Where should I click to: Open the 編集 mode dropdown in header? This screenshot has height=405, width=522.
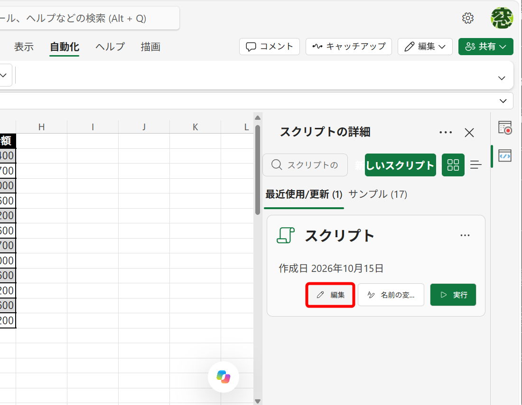[x=425, y=47]
